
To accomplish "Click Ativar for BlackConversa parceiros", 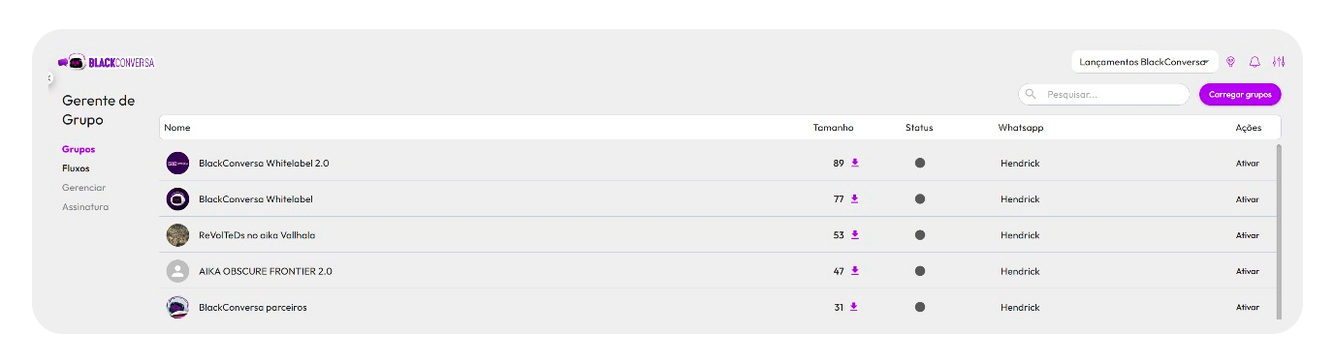I will (1247, 307).
